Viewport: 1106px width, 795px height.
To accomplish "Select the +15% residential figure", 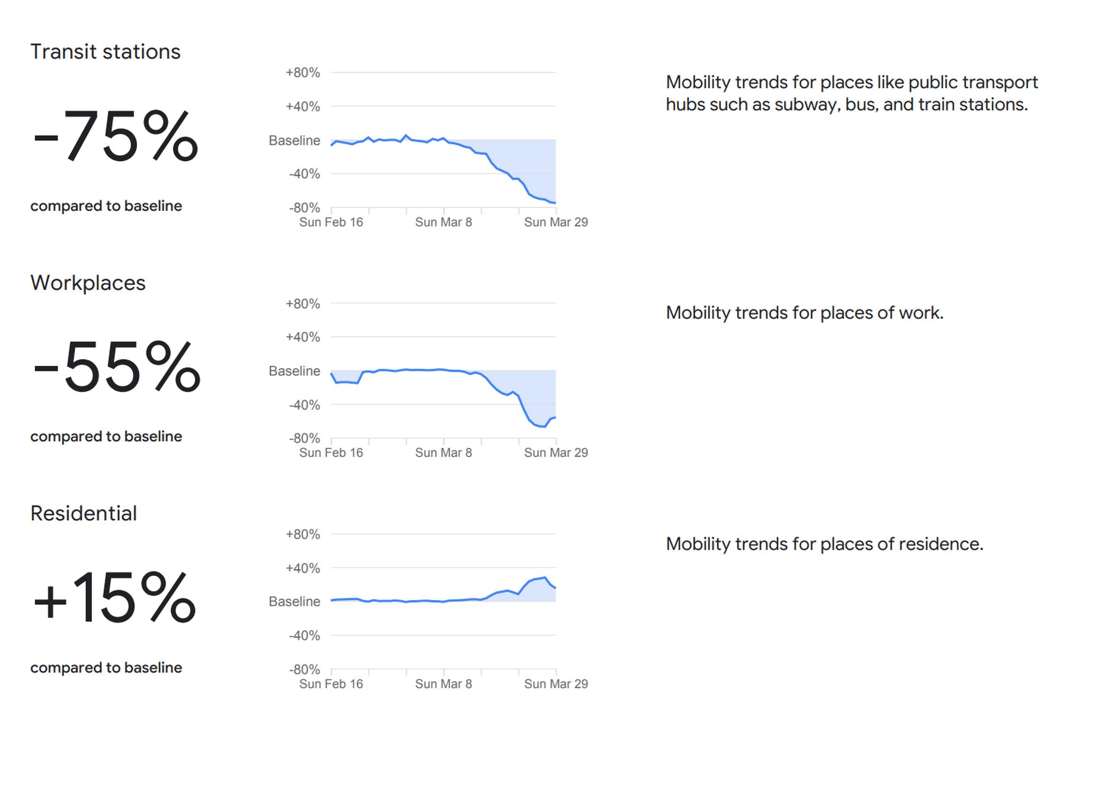I will pyautogui.click(x=114, y=597).
